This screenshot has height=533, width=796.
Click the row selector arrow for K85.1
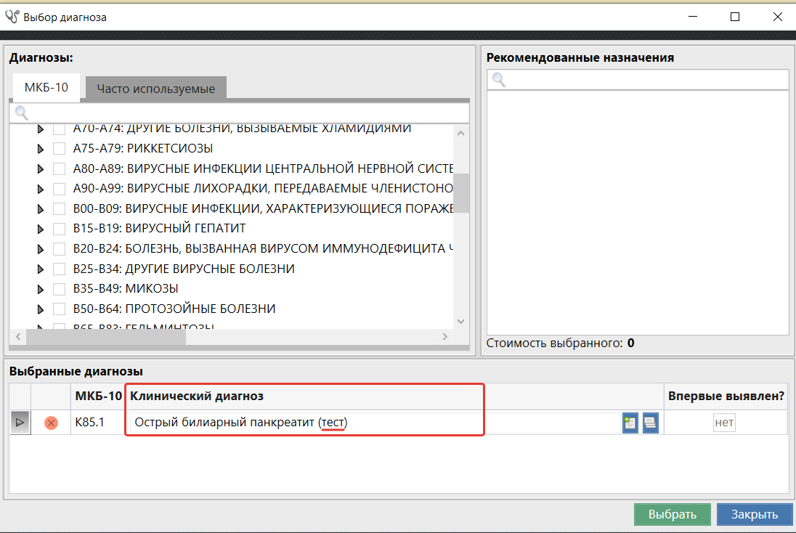point(20,422)
